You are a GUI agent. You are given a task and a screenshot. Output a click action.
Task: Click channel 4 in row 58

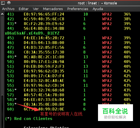click(x=84, y=100)
